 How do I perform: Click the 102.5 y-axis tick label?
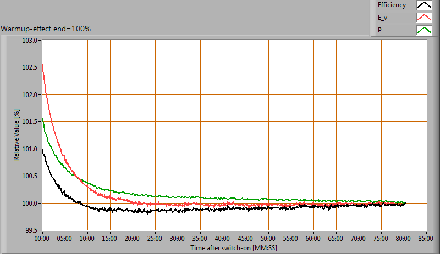click(x=30, y=67)
